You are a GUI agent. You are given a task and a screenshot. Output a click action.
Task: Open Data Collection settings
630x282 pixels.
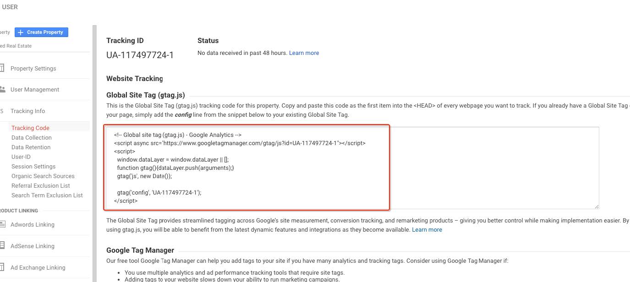click(x=32, y=137)
